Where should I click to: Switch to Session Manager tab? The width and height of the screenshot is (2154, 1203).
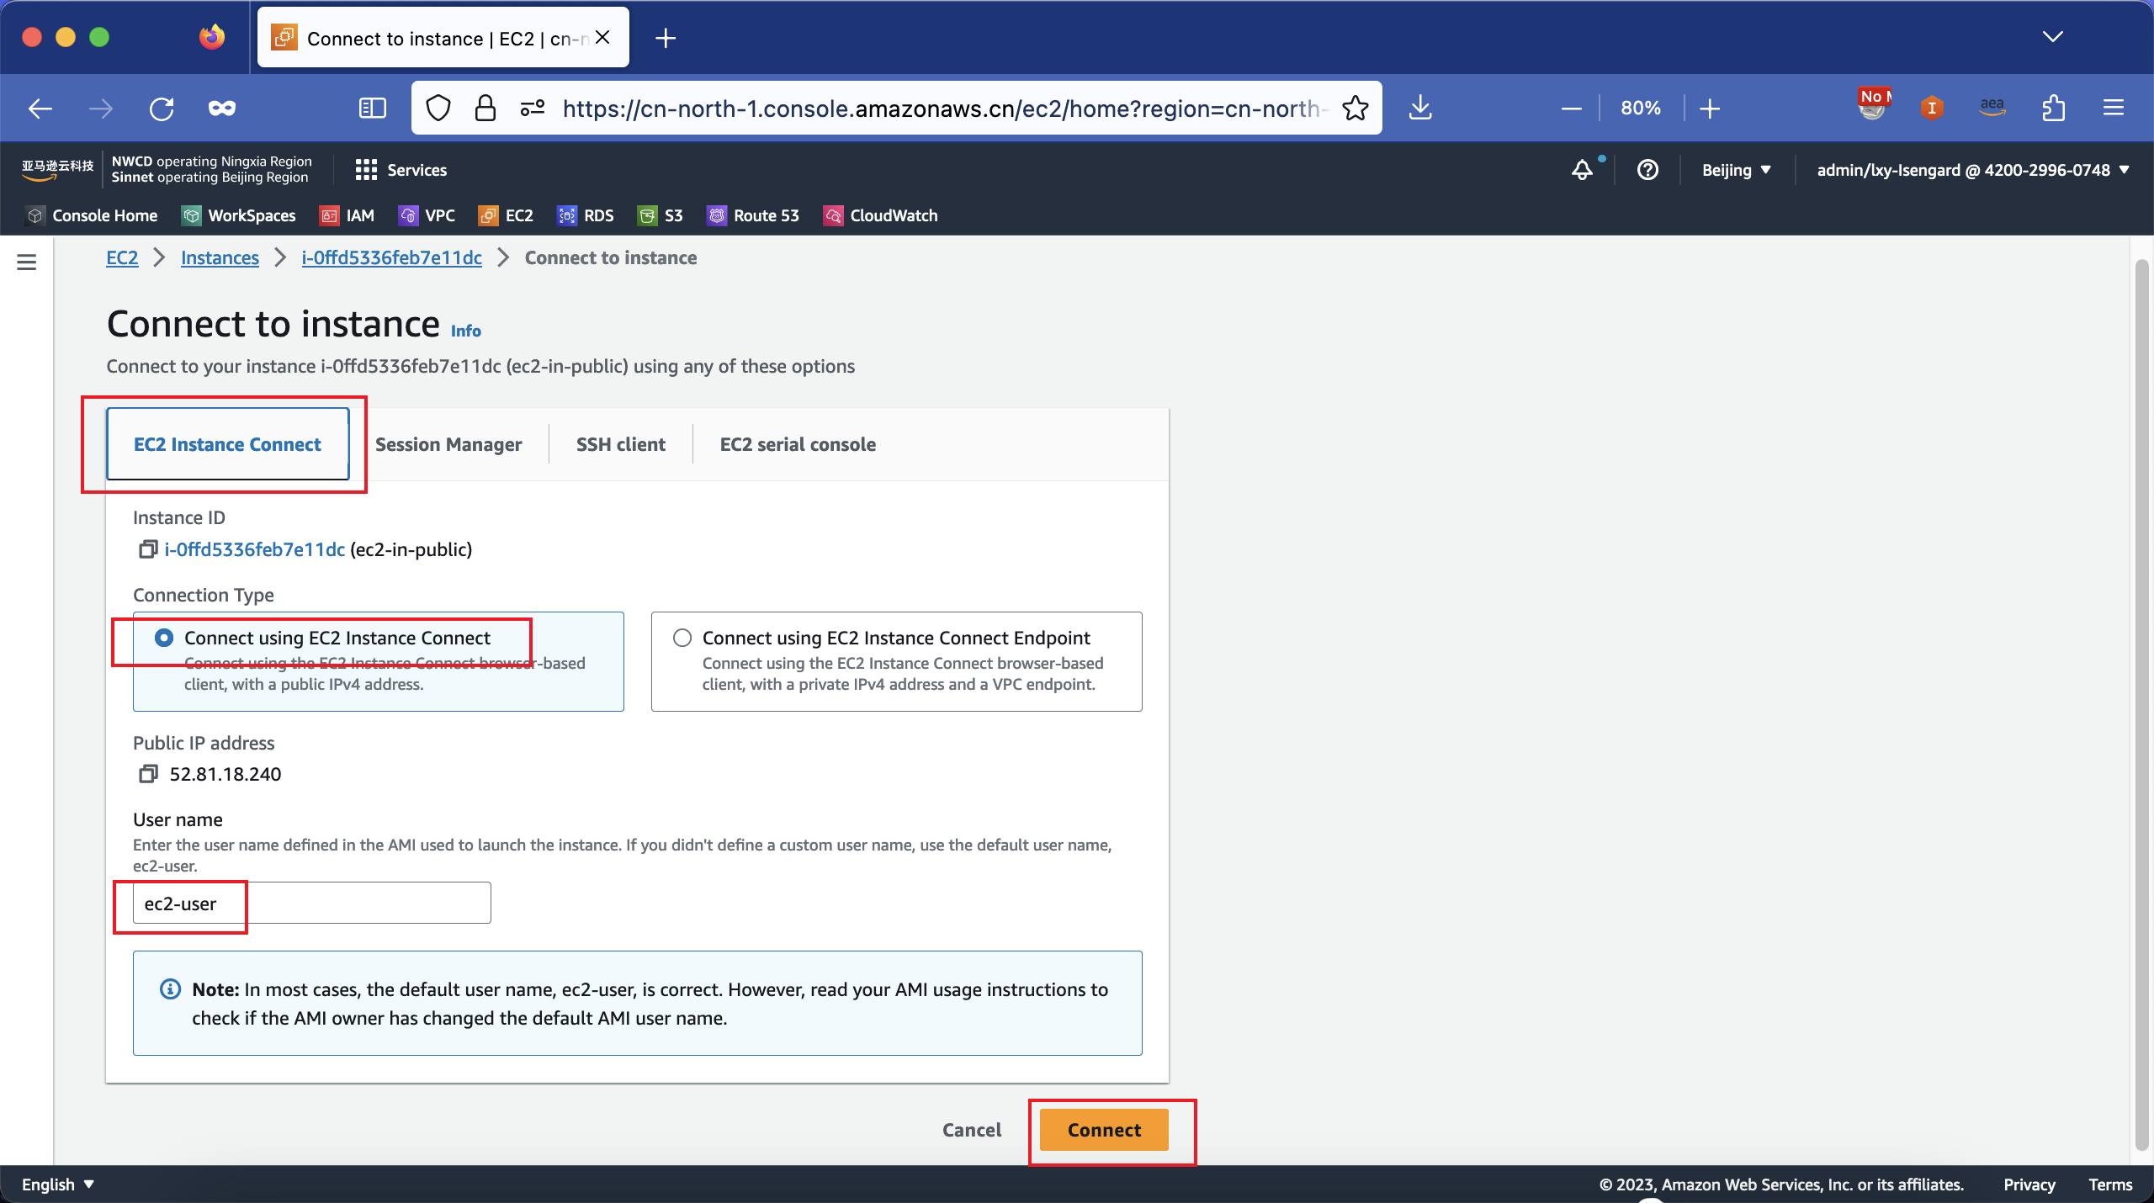point(448,444)
